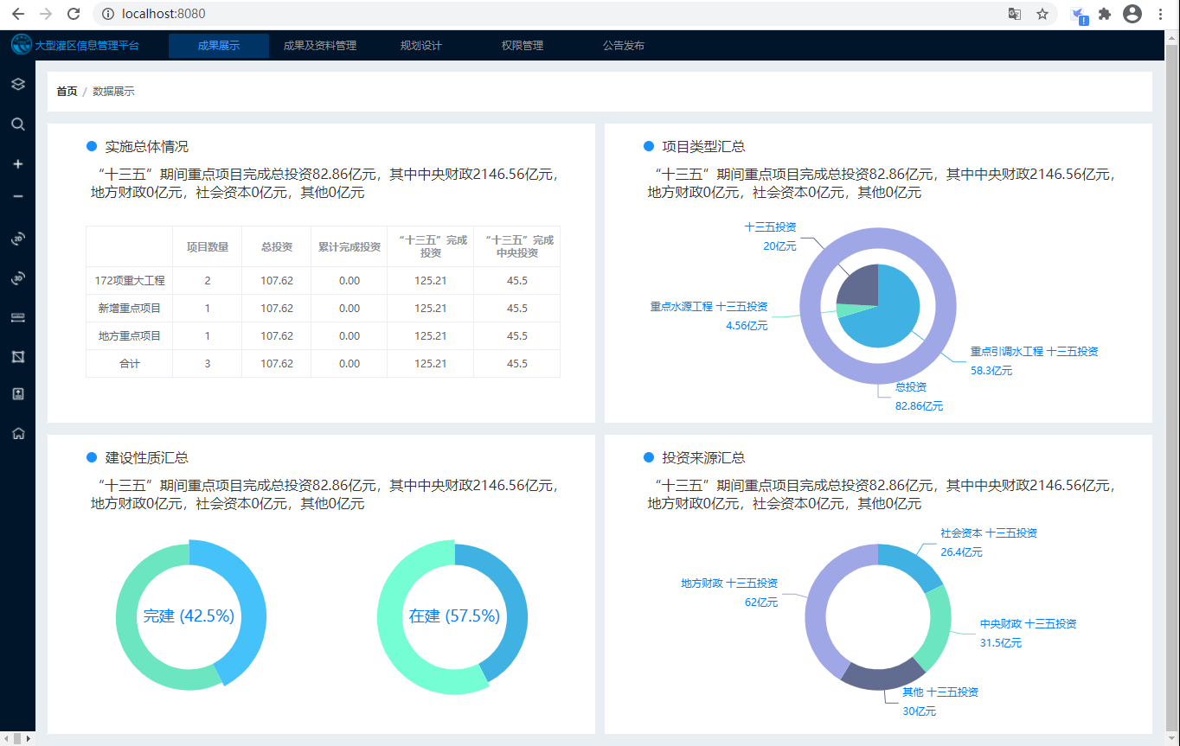Click the 58.3亿元 value label

pyautogui.click(x=991, y=371)
